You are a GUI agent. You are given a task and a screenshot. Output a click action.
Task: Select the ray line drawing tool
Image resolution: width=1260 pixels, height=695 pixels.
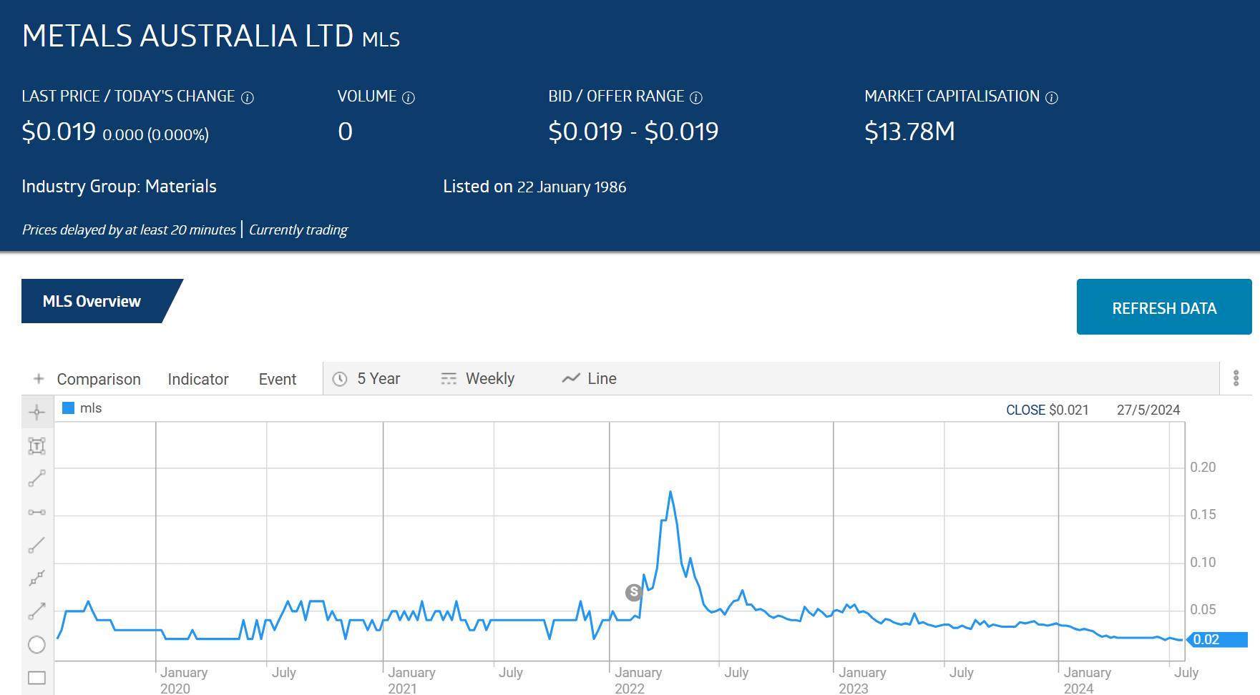(x=36, y=545)
